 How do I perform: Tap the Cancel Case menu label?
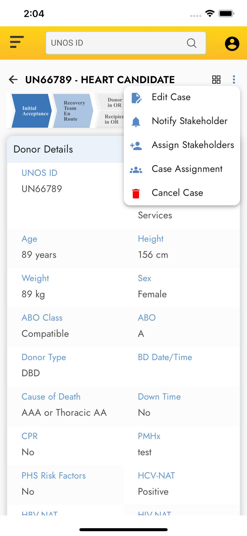177,193
